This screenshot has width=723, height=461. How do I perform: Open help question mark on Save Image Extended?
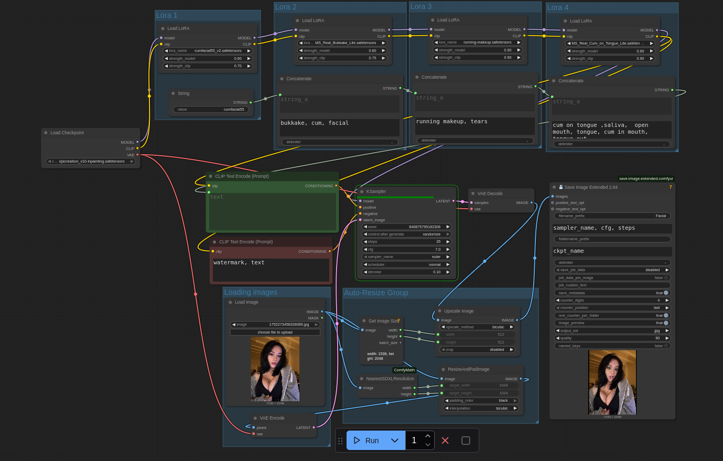pyautogui.click(x=670, y=187)
